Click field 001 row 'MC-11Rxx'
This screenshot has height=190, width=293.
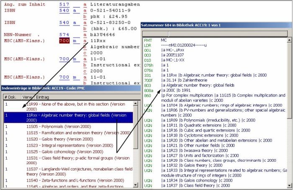(215, 50)
